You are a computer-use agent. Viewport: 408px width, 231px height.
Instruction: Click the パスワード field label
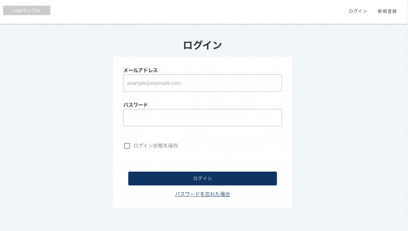pyautogui.click(x=135, y=105)
